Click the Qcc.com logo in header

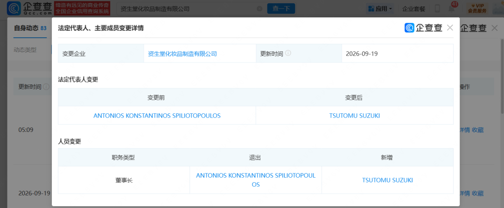tap(29, 9)
